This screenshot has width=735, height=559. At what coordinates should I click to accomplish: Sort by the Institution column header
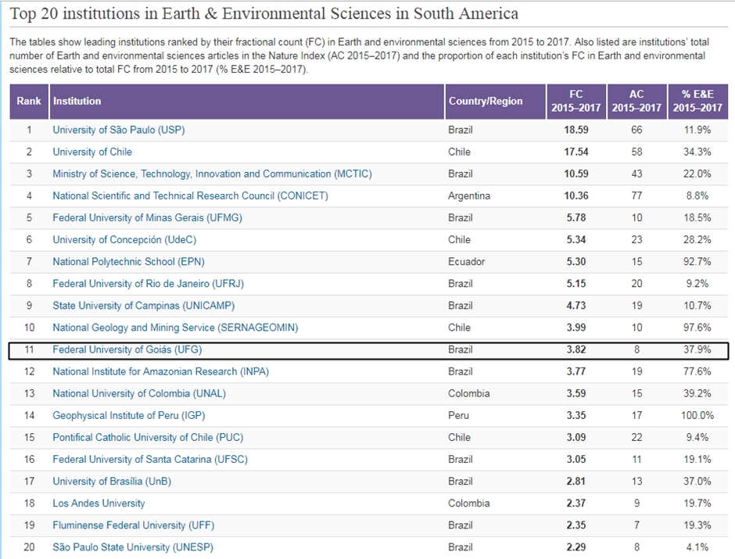pyautogui.click(x=77, y=101)
